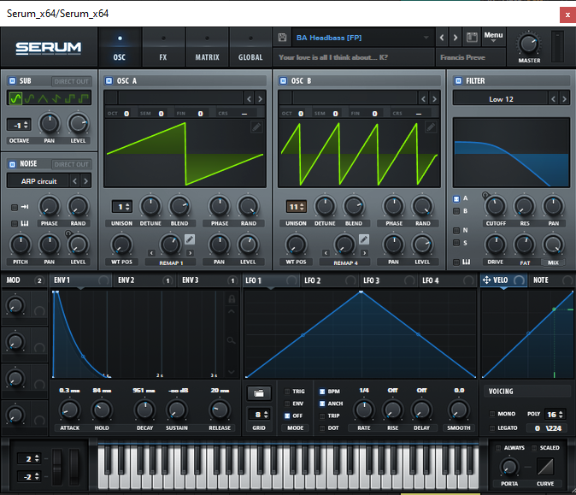Open the Low 12 filter type menu
Image resolution: width=576 pixels, height=495 pixels.
pos(501,99)
